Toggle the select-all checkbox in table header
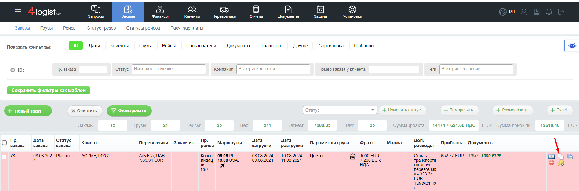This screenshot has width=579, height=191. tap(4, 143)
